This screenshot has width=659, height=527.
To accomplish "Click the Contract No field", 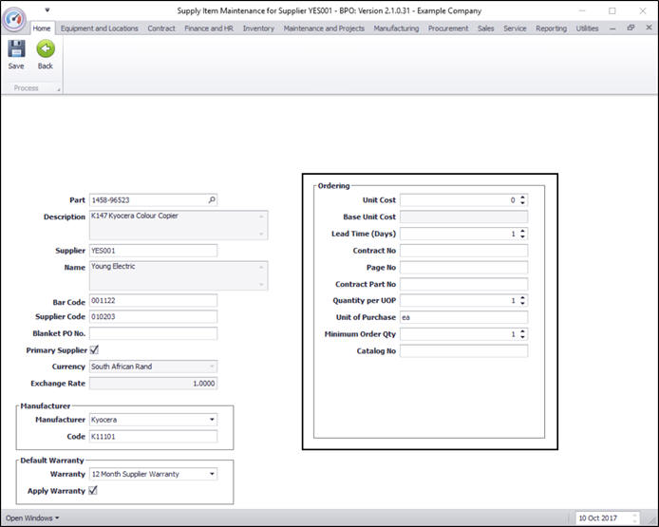I will click(464, 251).
